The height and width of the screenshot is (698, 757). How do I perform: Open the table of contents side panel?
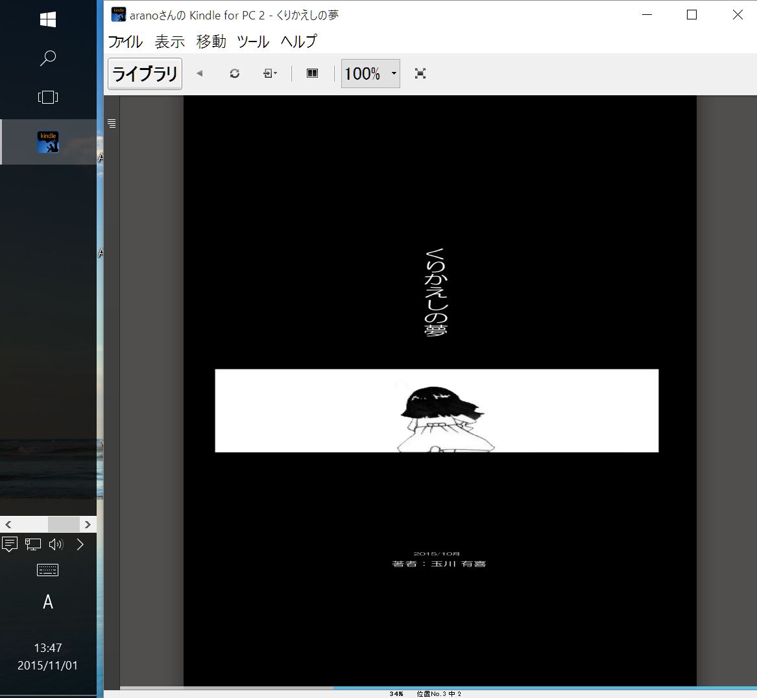(112, 123)
